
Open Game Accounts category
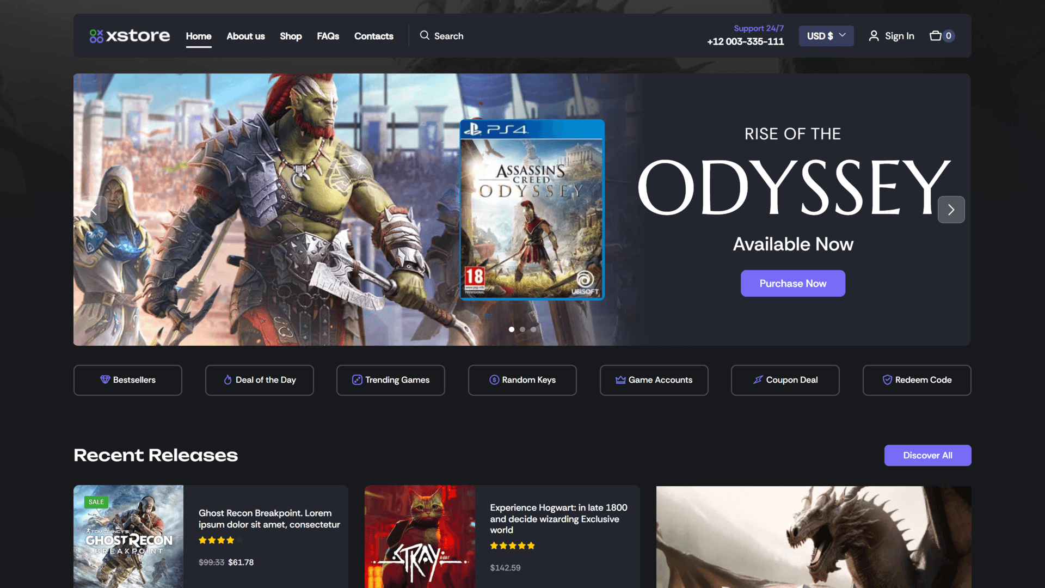click(x=654, y=380)
